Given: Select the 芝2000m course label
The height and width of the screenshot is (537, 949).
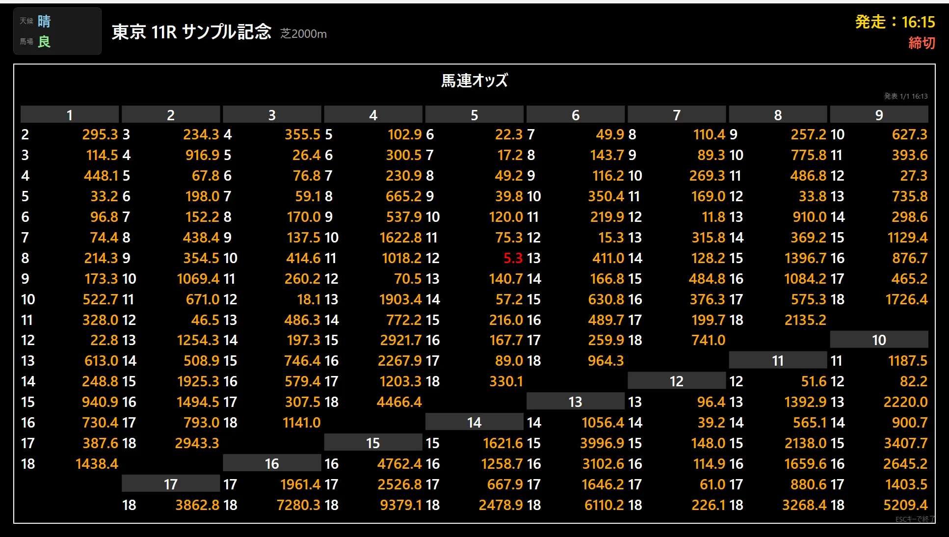Looking at the screenshot, I should coord(303,33).
